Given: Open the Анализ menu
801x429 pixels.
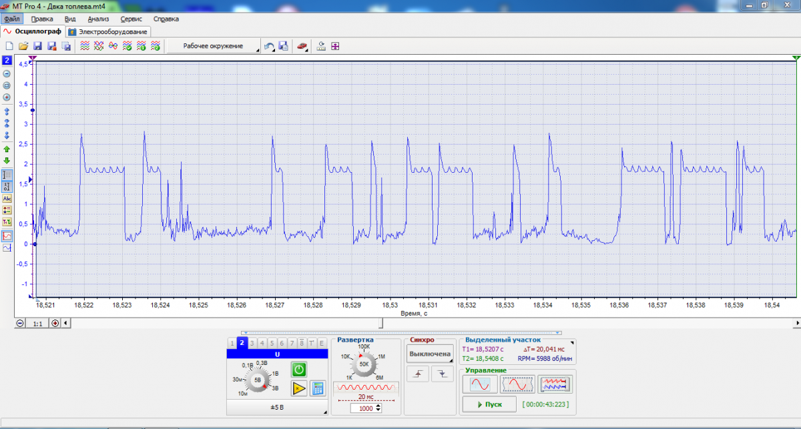Looking at the screenshot, I should (98, 19).
